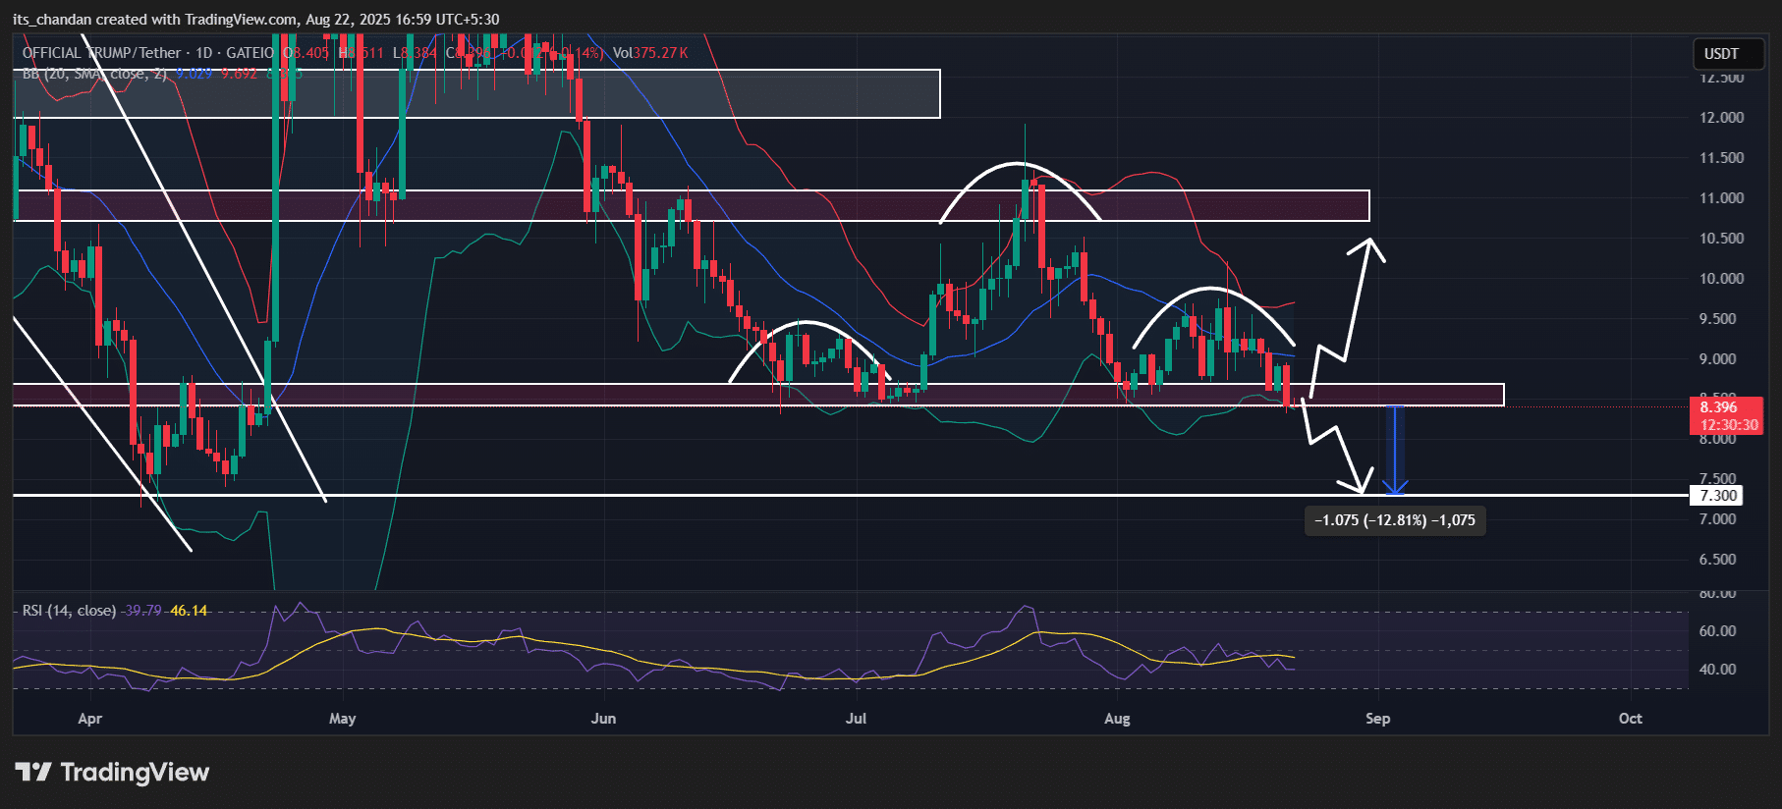Viewport: 1782px width, 809px height.
Task: Click the BB (20, SMA, close, 2) indicator legend
Action: click(95, 75)
